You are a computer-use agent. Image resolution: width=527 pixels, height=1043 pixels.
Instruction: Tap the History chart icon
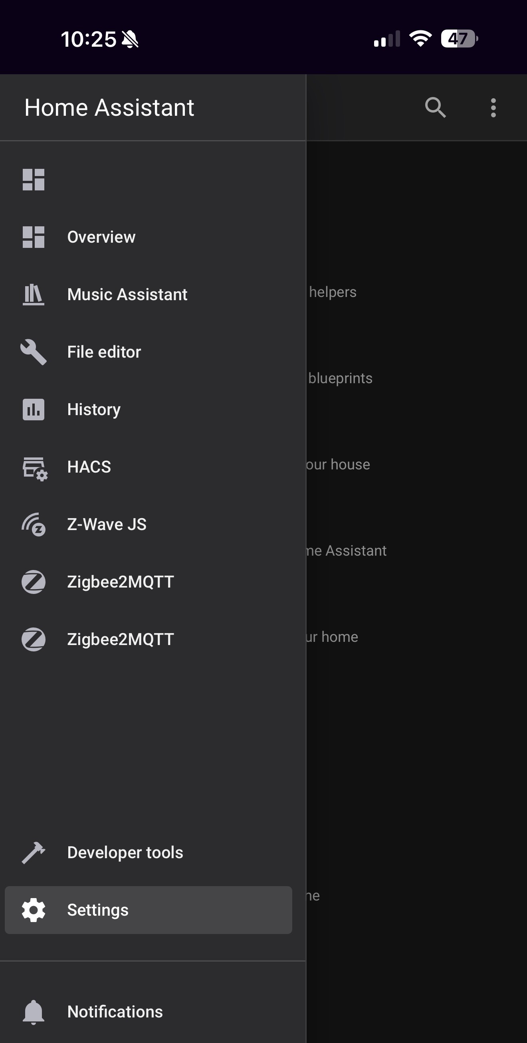point(34,410)
